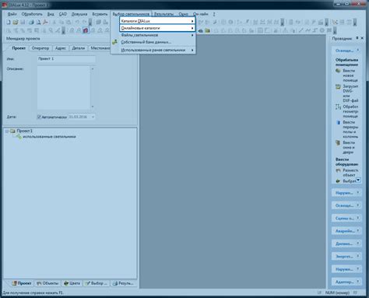The height and width of the screenshot is (298, 369).
Task: Click the Проект 1 folder icon in tree
Action: click(x=12, y=131)
